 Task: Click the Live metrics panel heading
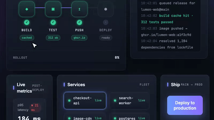click(x=24, y=88)
